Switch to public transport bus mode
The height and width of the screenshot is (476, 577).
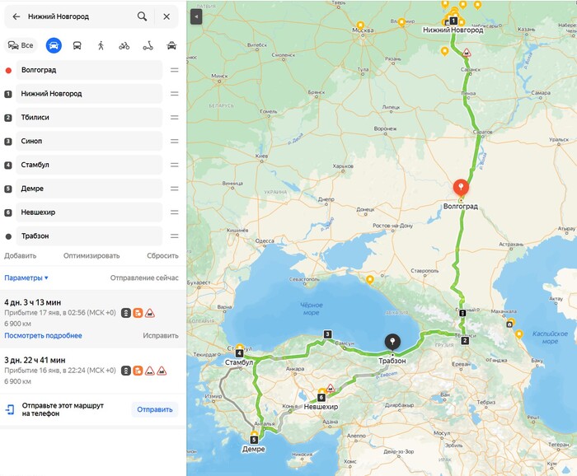pyautogui.click(x=77, y=45)
